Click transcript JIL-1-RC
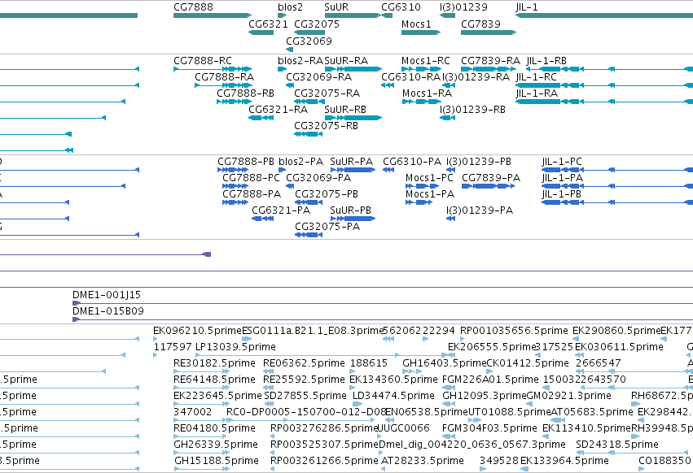This screenshot has width=693, height=473. [x=604, y=85]
